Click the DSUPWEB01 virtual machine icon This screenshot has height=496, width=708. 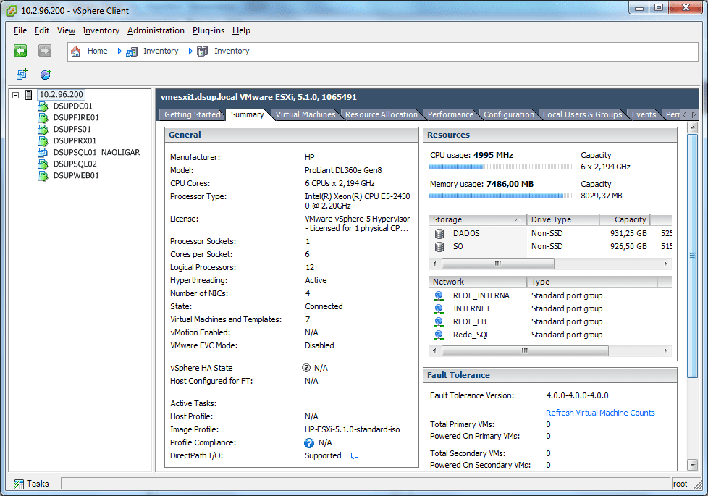[43, 176]
